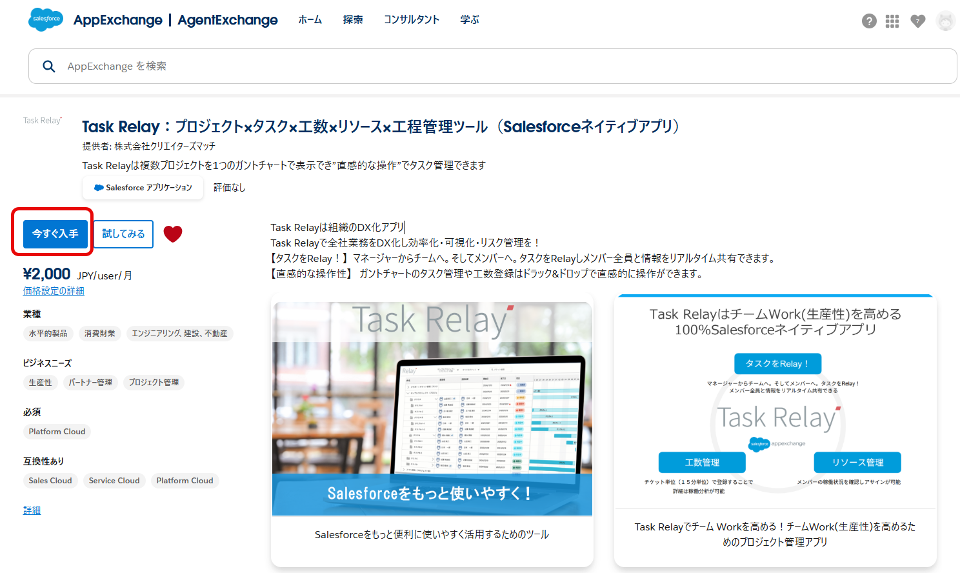Image resolution: width=960 pixels, height=573 pixels.
Task: Select the 生産性 business need tag
Action: [x=41, y=383]
